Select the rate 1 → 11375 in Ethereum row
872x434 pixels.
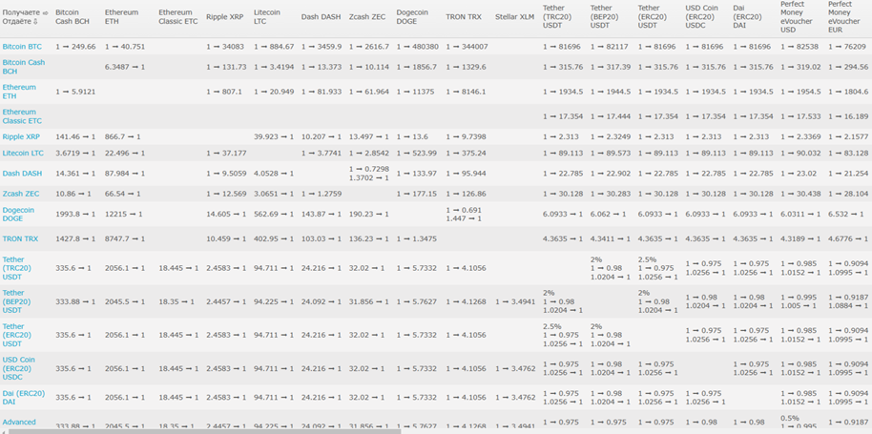tap(415, 92)
